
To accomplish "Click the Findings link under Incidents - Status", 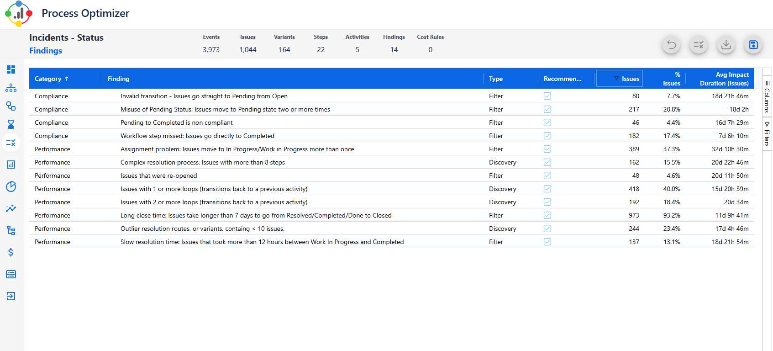I will (46, 51).
